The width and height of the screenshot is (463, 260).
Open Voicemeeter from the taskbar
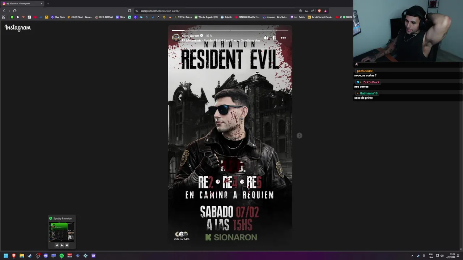pyautogui.click(x=69, y=256)
